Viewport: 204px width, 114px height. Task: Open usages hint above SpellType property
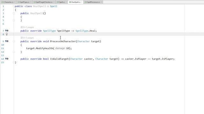[x=27, y=27]
